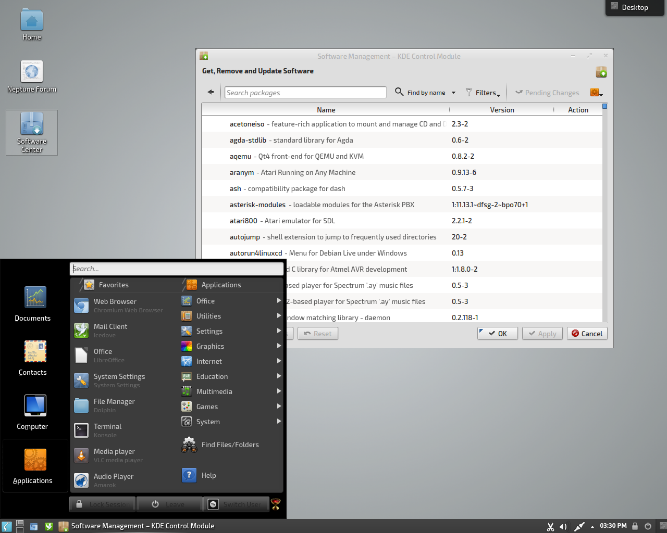Open Find Files/Folders in launcher
Image resolution: width=667 pixels, height=533 pixels.
pyautogui.click(x=220, y=445)
